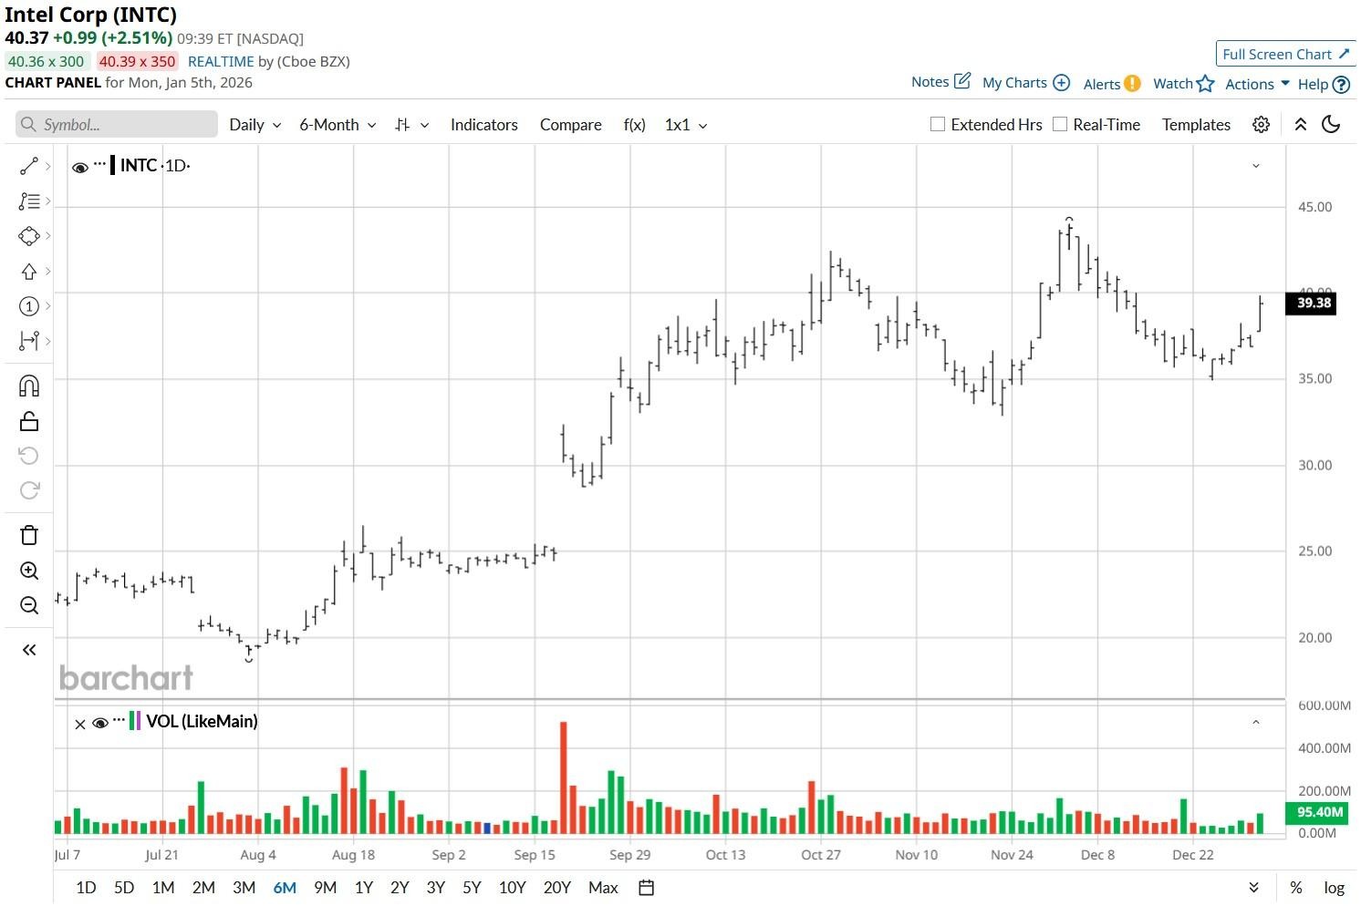Select the 1Y time range

coord(363,888)
